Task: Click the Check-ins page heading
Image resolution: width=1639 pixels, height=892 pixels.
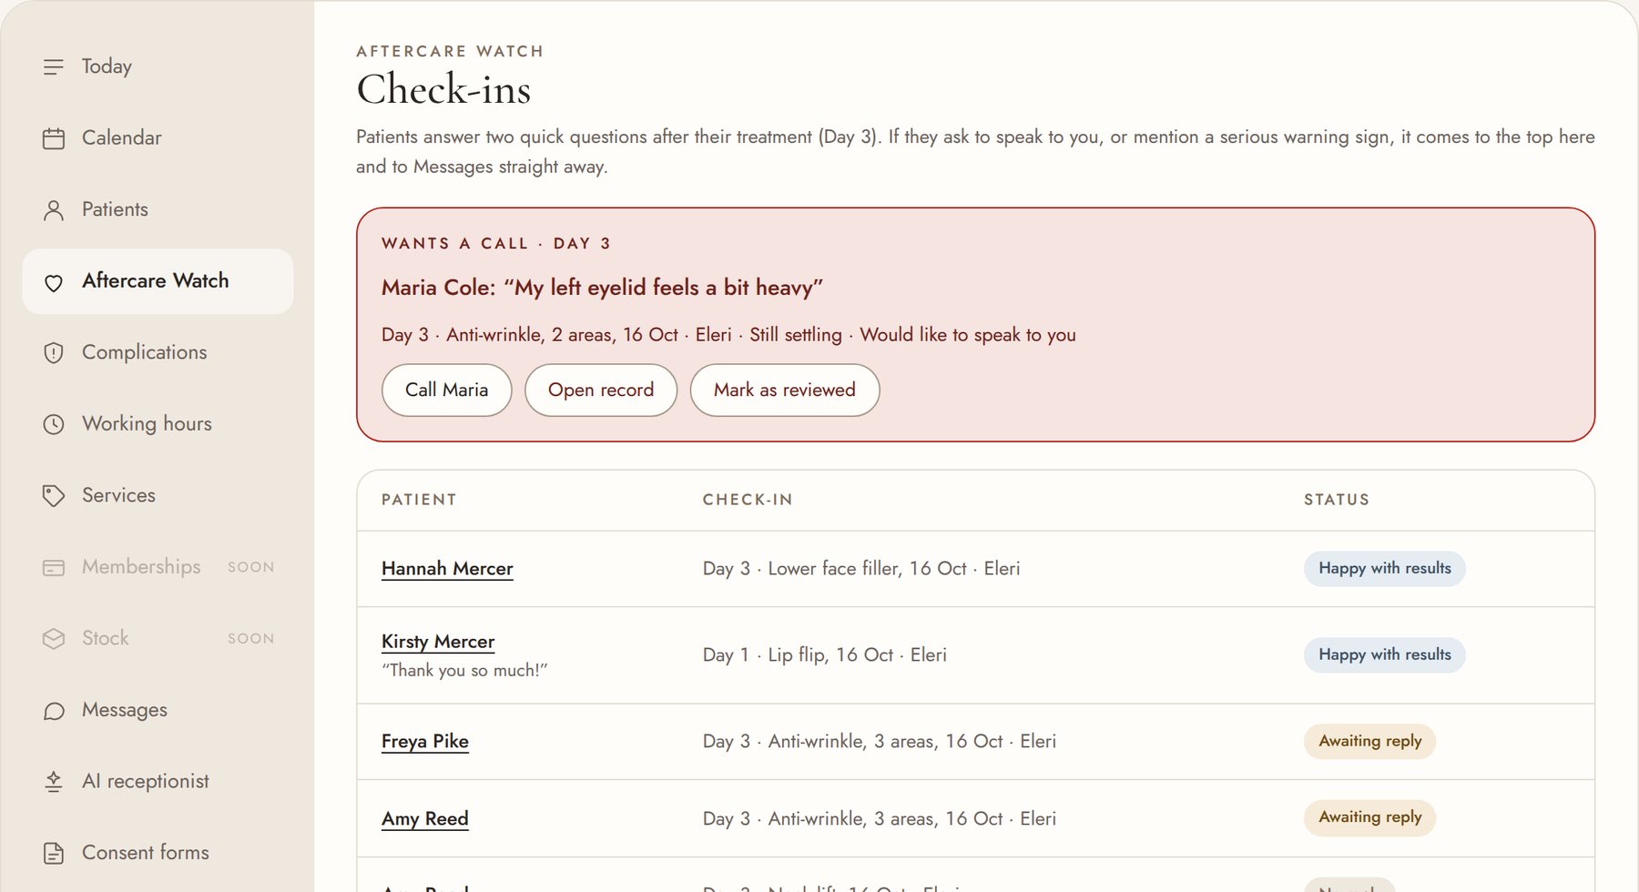Action: tap(443, 89)
